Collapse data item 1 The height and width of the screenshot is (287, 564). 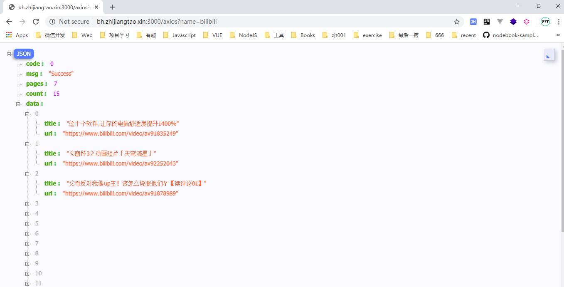coord(27,144)
